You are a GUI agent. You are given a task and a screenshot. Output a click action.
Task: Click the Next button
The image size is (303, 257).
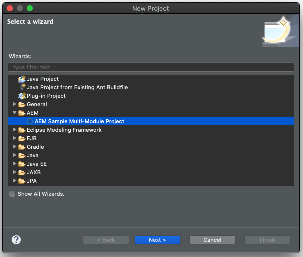[x=157, y=240]
